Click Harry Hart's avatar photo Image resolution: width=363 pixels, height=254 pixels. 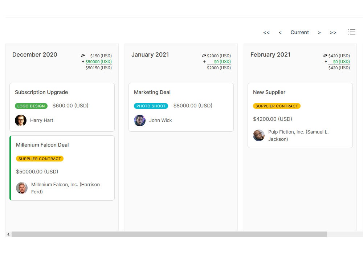click(x=21, y=120)
